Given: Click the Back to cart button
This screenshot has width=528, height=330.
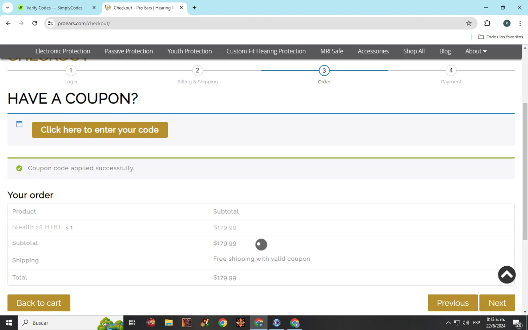Looking at the screenshot, I should coord(39,303).
